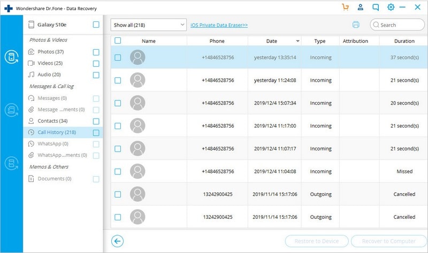Click the Videos camcorder icon
Image resolution: width=428 pixels, height=253 pixels.
click(x=31, y=63)
